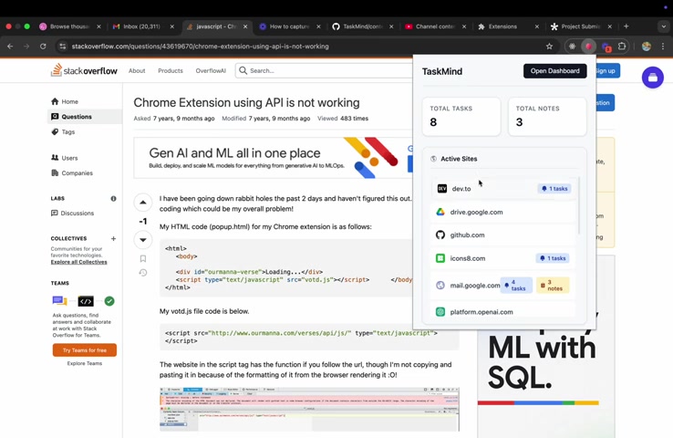Open icons8.com site entry
This screenshot has width=673, height=438.
coord(503,258)
